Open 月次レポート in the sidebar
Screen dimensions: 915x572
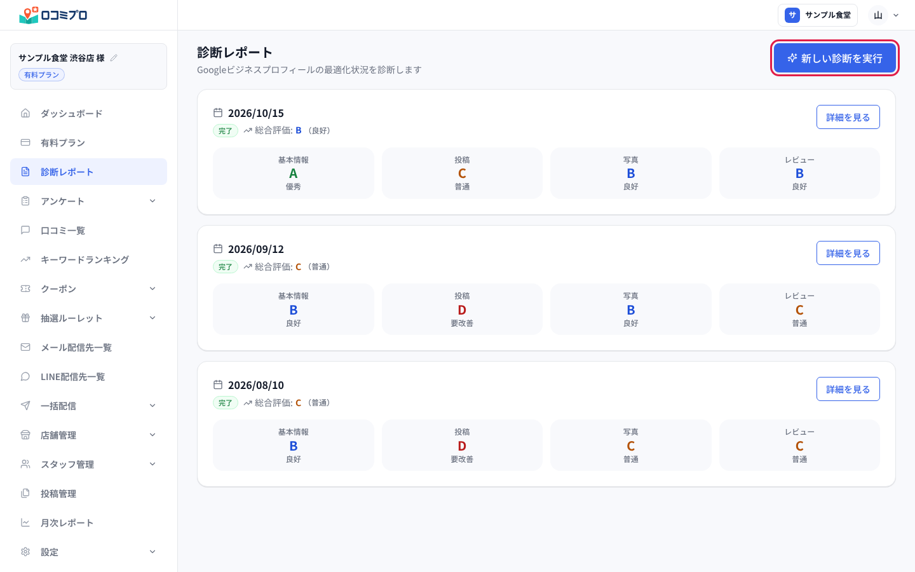tap(88, 522)
